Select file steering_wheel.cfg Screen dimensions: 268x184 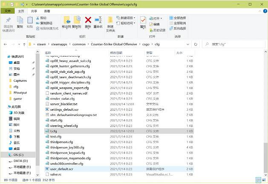(x=119, y=126)
